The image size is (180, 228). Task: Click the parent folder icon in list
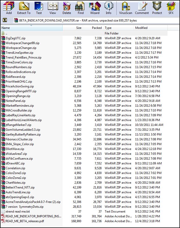point(3,33)
